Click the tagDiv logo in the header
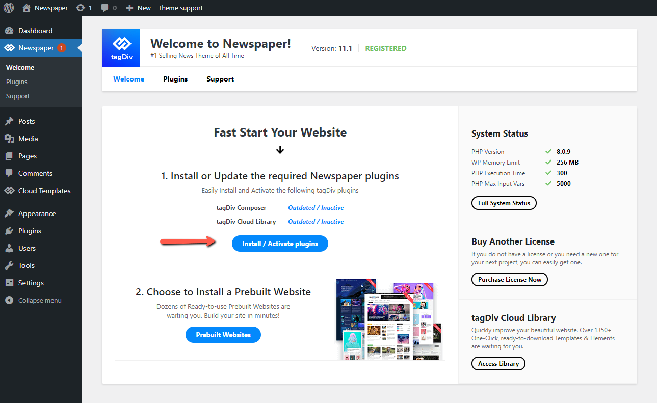The width and height of the screenshot is (657, 403). coord(121,47)
